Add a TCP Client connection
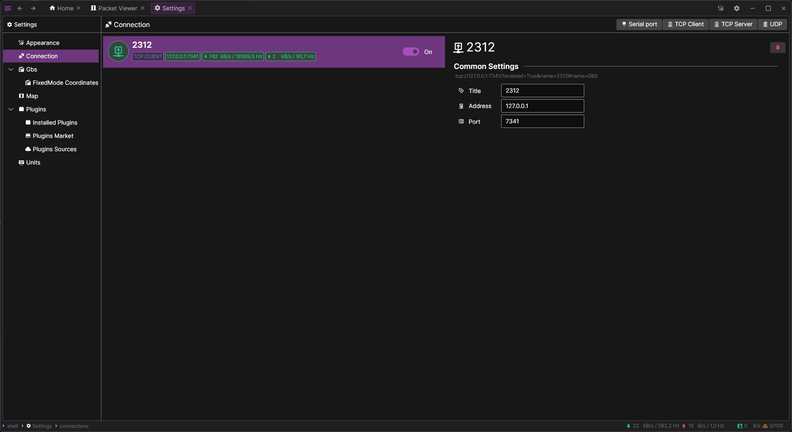 (686, 25)
